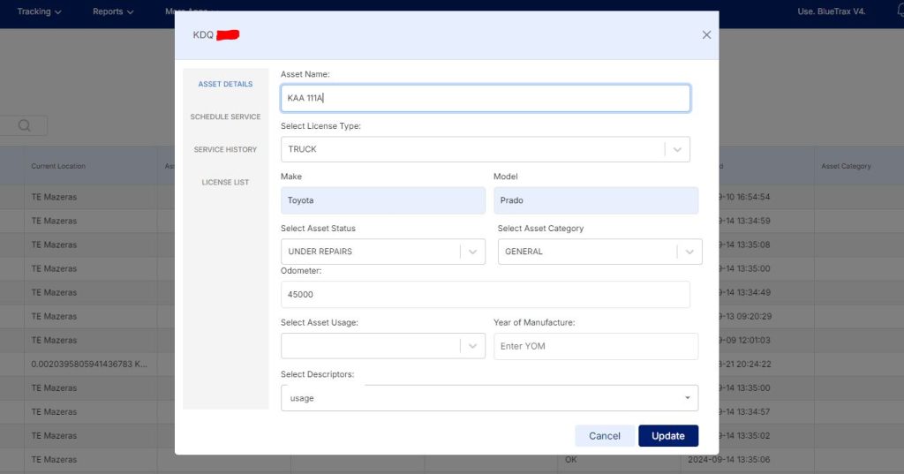Open the Reports menu
Screen dimensions: 904x474
click(113, 12)
